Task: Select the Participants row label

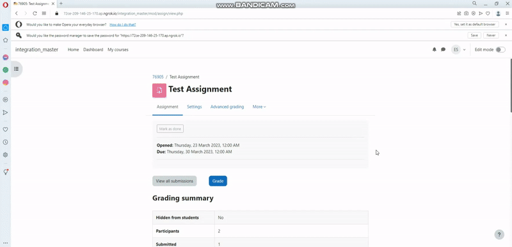Action: (x=168, y=231)
